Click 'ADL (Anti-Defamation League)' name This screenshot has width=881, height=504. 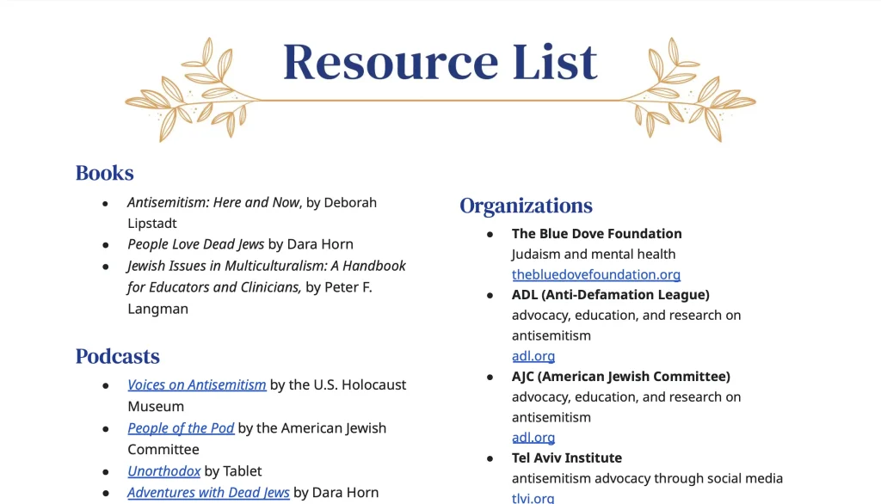point(610,295)
